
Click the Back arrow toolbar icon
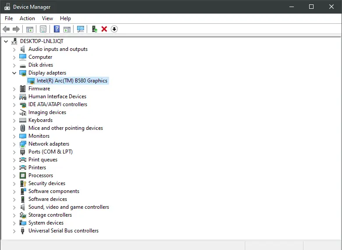pyautogui.click(x=6, y=29)
